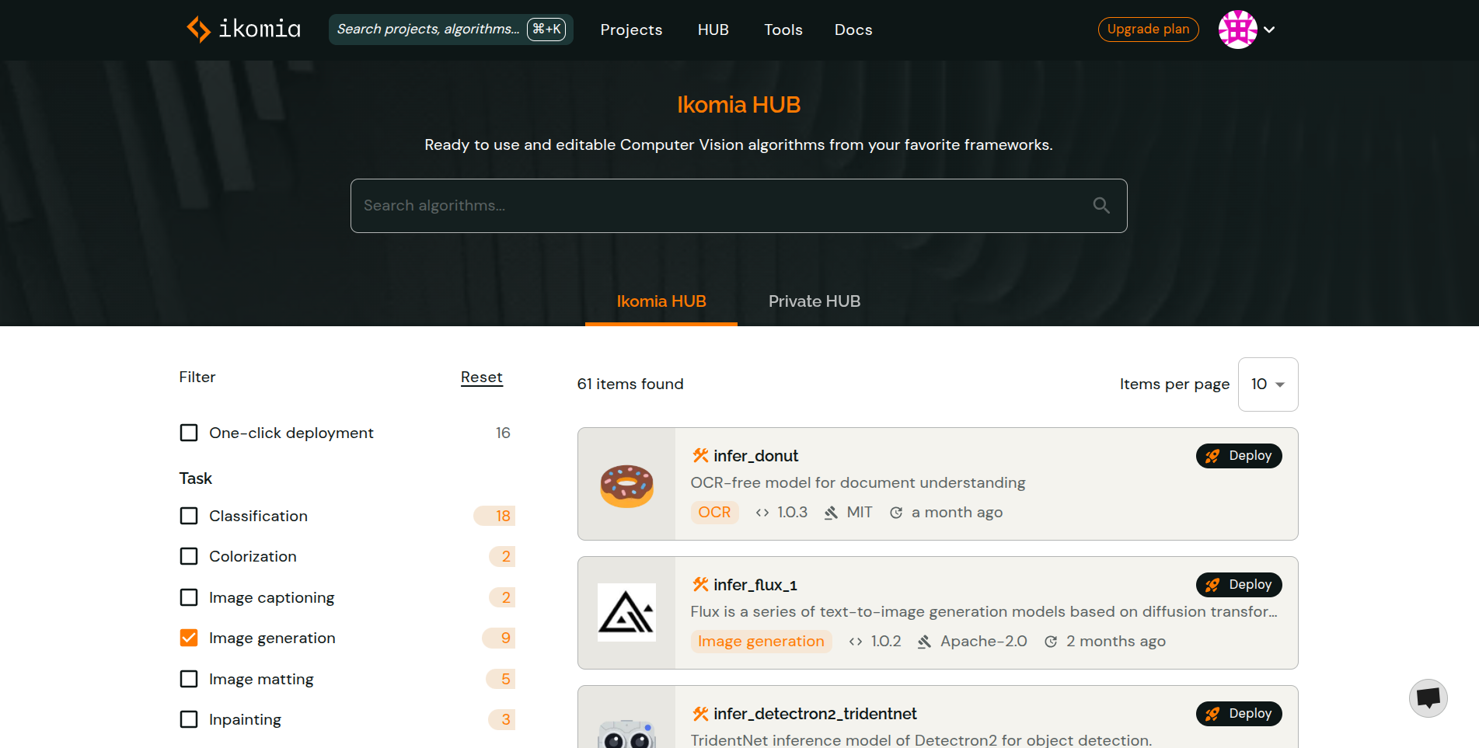
Task: Click the infer_donut donut thumbnail
Action: [x=626, y=485]
